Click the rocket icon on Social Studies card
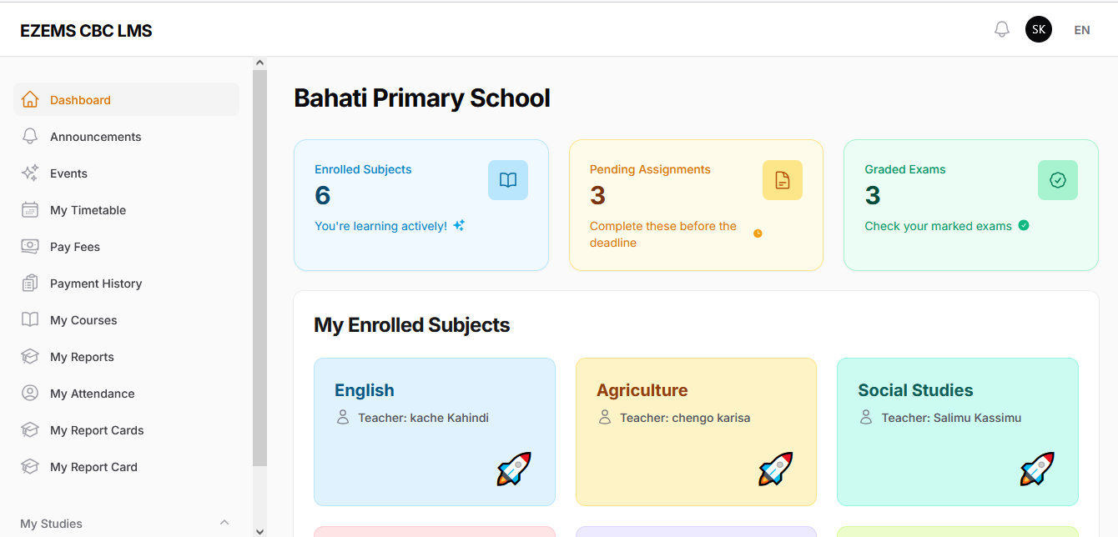 click(x=1037, y=469)
